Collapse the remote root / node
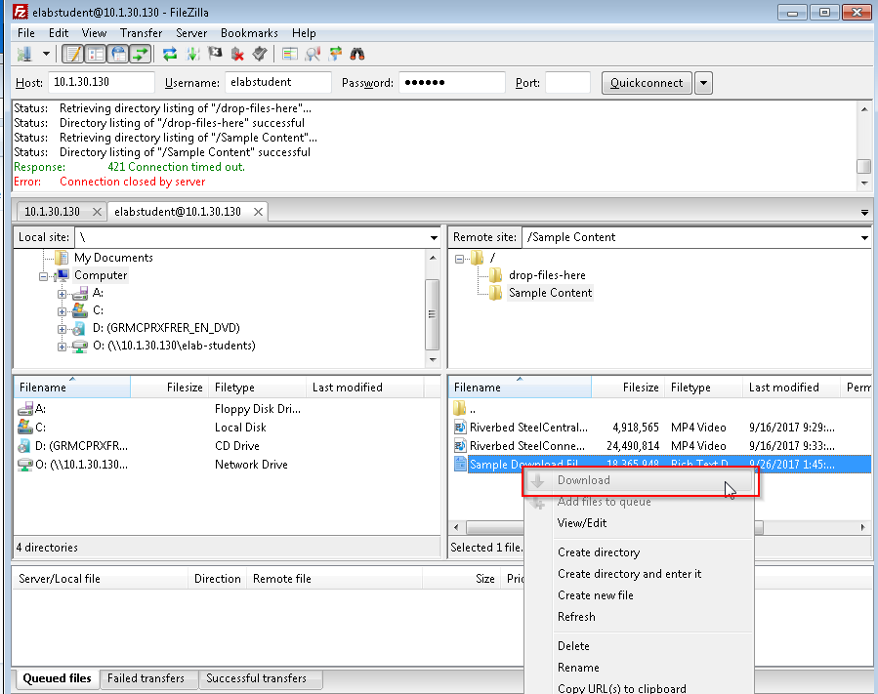 click(x=459, y=259)
